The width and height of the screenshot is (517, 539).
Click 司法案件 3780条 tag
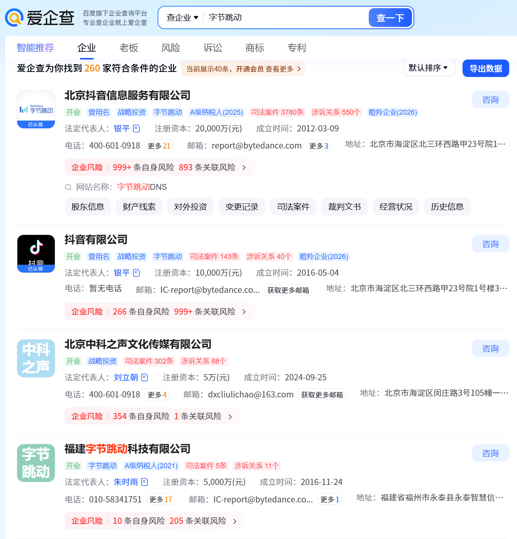coord(277,112)
